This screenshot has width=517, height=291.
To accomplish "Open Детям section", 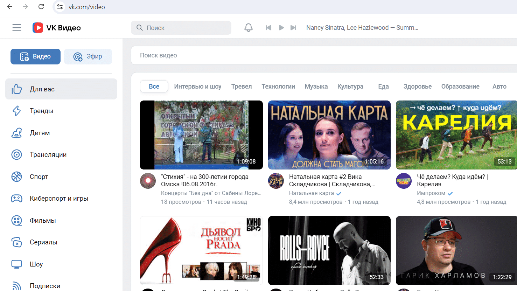I will [x=61, y=133].
